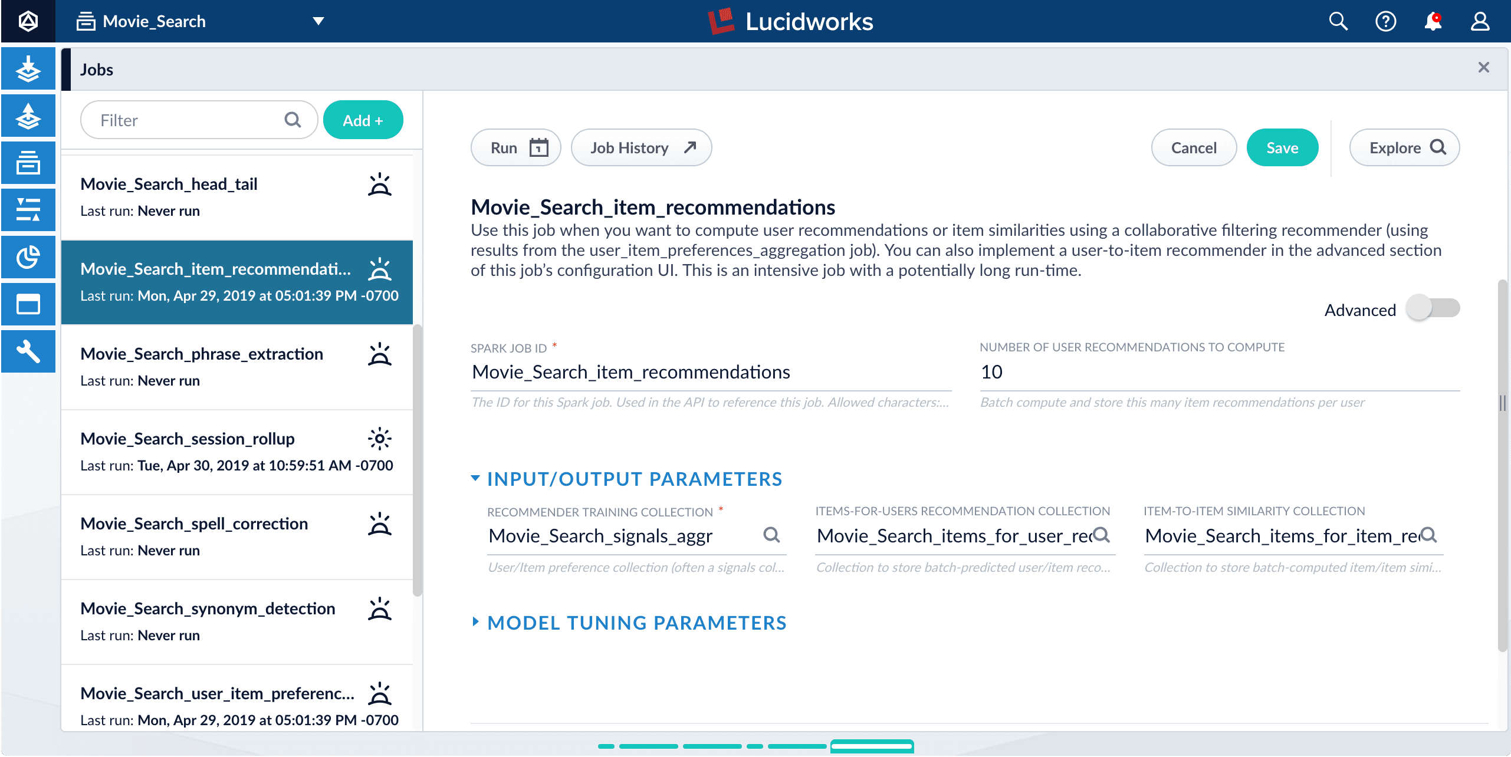Open the Relevance tuning sidebar icon
This screenshot has width=1511, height=757.
(28, 210)
